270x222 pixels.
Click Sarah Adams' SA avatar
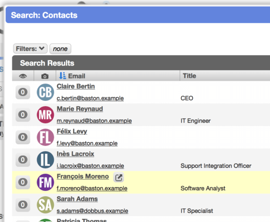click(45, 205)
